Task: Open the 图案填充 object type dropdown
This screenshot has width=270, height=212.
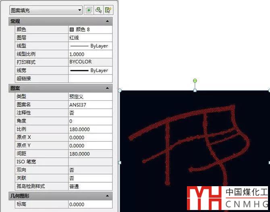Action: click(46, 10)
